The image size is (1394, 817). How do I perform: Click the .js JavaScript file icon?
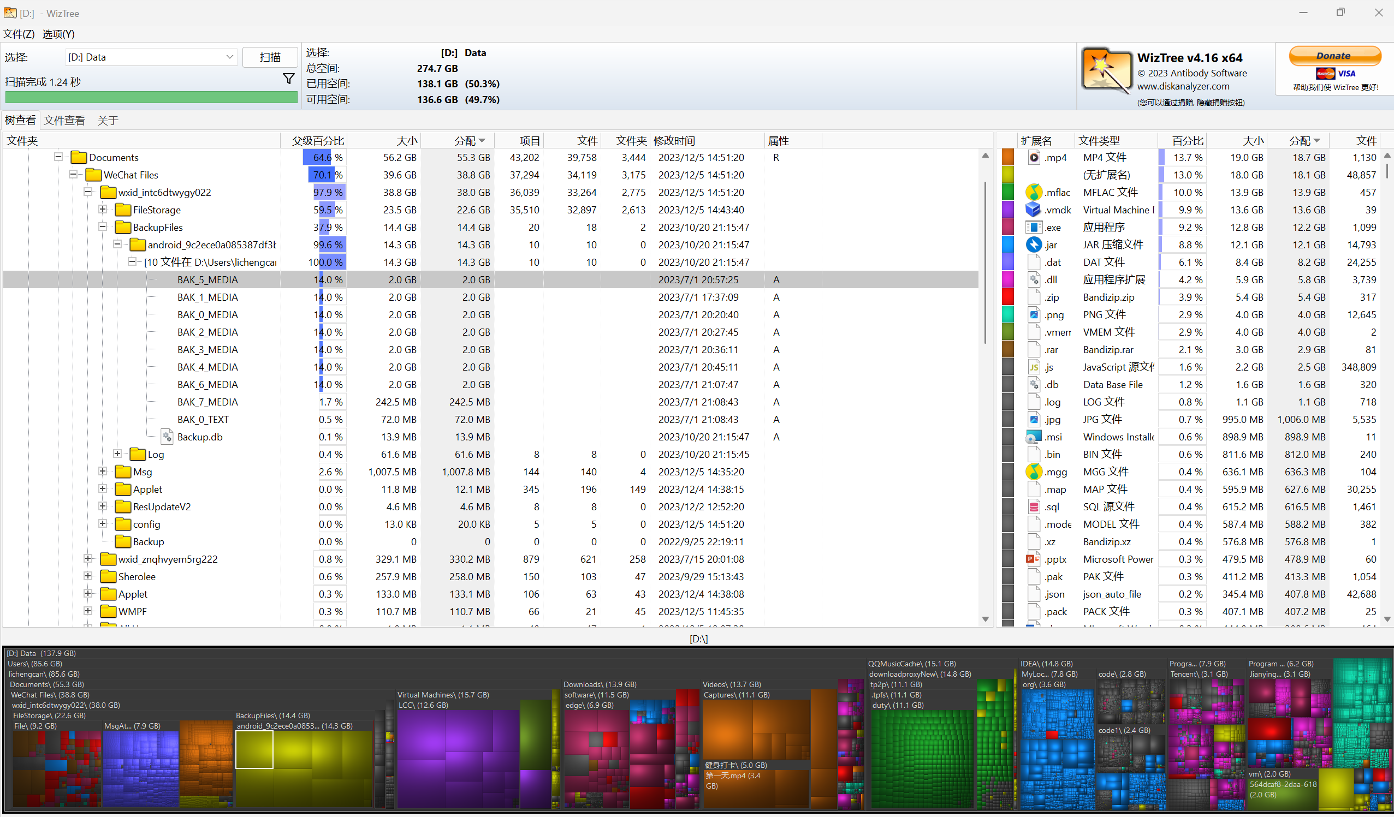1033,367
